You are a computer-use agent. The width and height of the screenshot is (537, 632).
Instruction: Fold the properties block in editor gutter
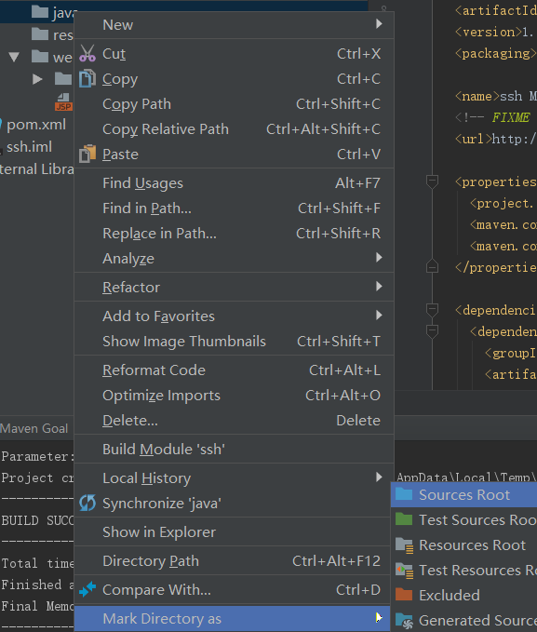[432, 182]
